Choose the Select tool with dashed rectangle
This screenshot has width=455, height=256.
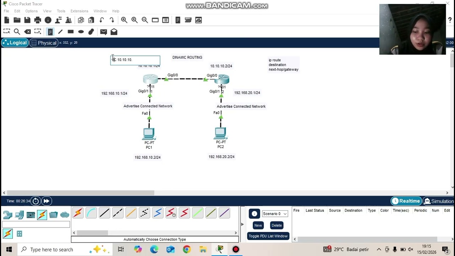pos(6,32)
